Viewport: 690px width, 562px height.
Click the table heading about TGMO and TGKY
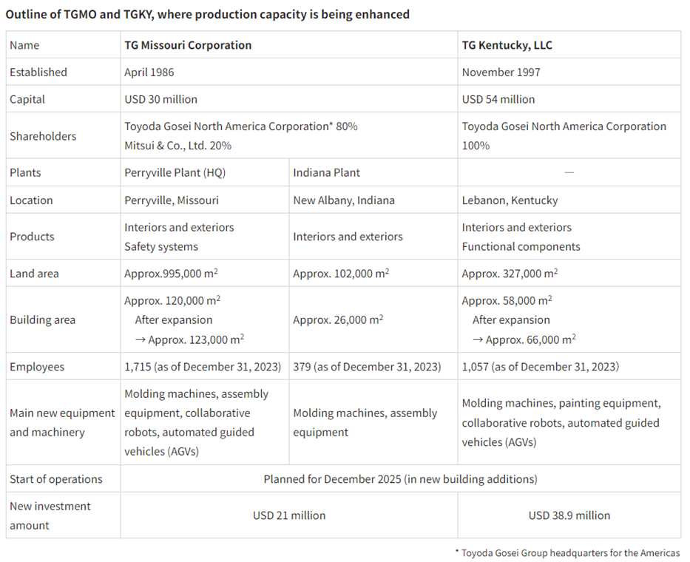pyautogui.click(x=207, y=14)
